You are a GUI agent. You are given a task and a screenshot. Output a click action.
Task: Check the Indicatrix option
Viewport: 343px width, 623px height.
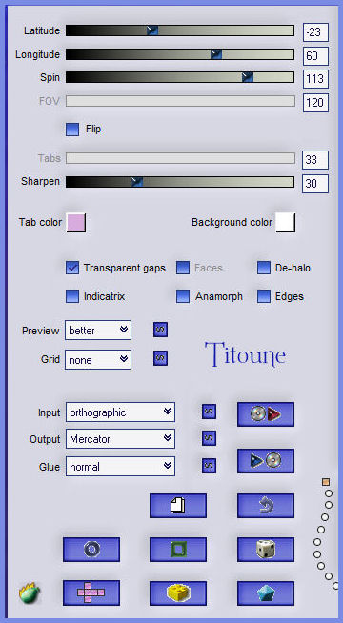tap(72, 296)
